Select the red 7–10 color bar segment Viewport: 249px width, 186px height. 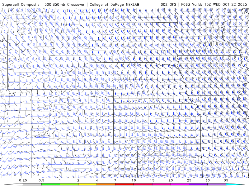click(124, 184)
